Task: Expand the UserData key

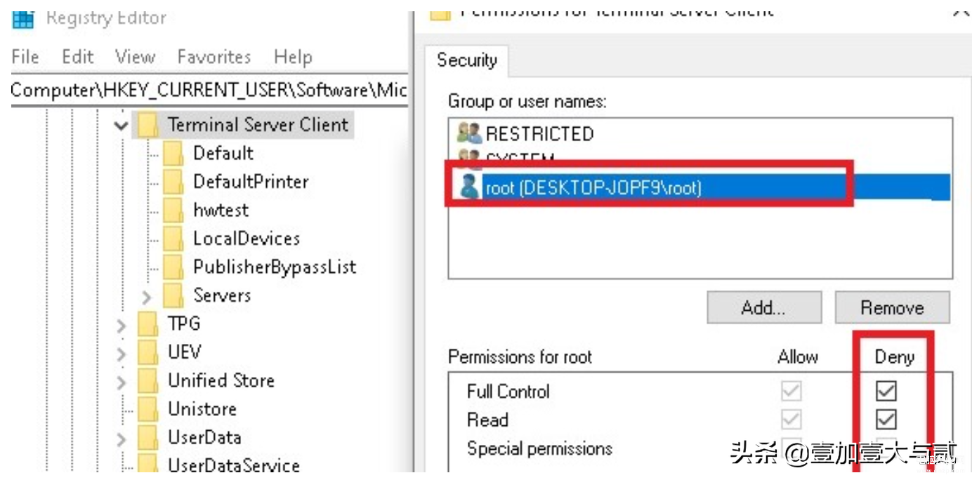Action: [x=121, y=439]
